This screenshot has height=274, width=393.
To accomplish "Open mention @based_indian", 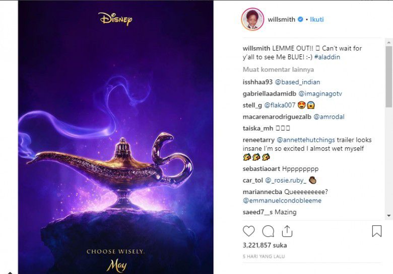I will [297, 82].
